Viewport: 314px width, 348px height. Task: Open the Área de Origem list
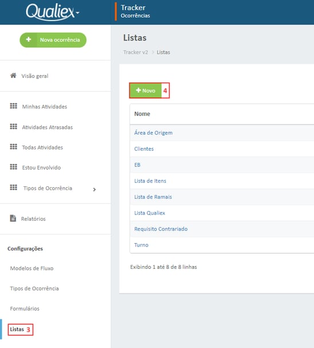coord(153,132)
